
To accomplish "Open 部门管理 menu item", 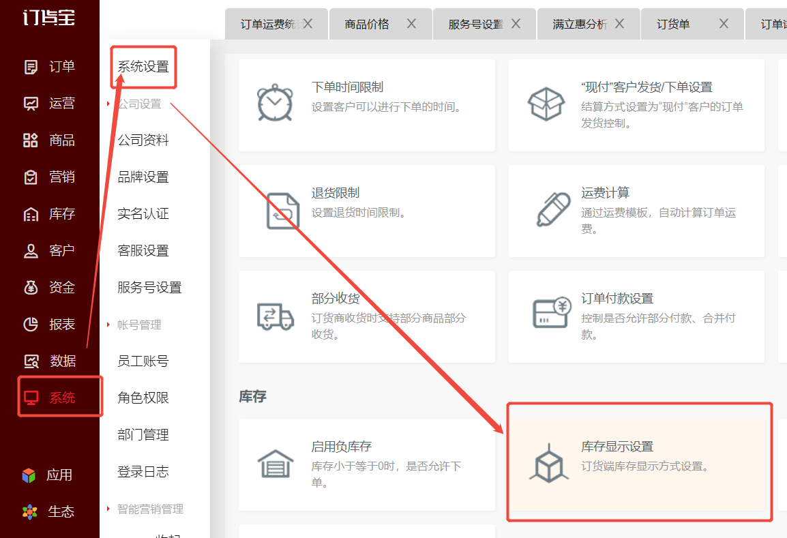I will point(143,434).
